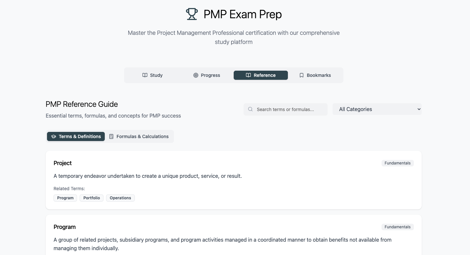Click the Portfolio related term tag
Screen dimensions: 470x255
coord(92,198)
